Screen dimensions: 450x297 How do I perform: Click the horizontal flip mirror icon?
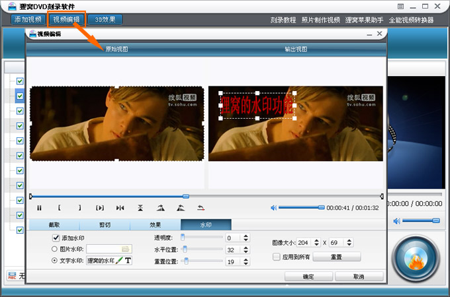pyautogui.click(x=120, y=208)
